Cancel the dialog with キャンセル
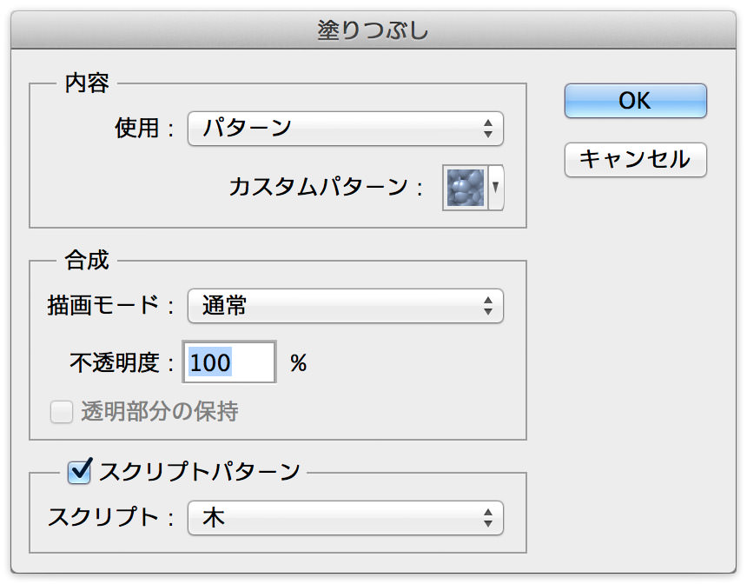 [636, 159]
